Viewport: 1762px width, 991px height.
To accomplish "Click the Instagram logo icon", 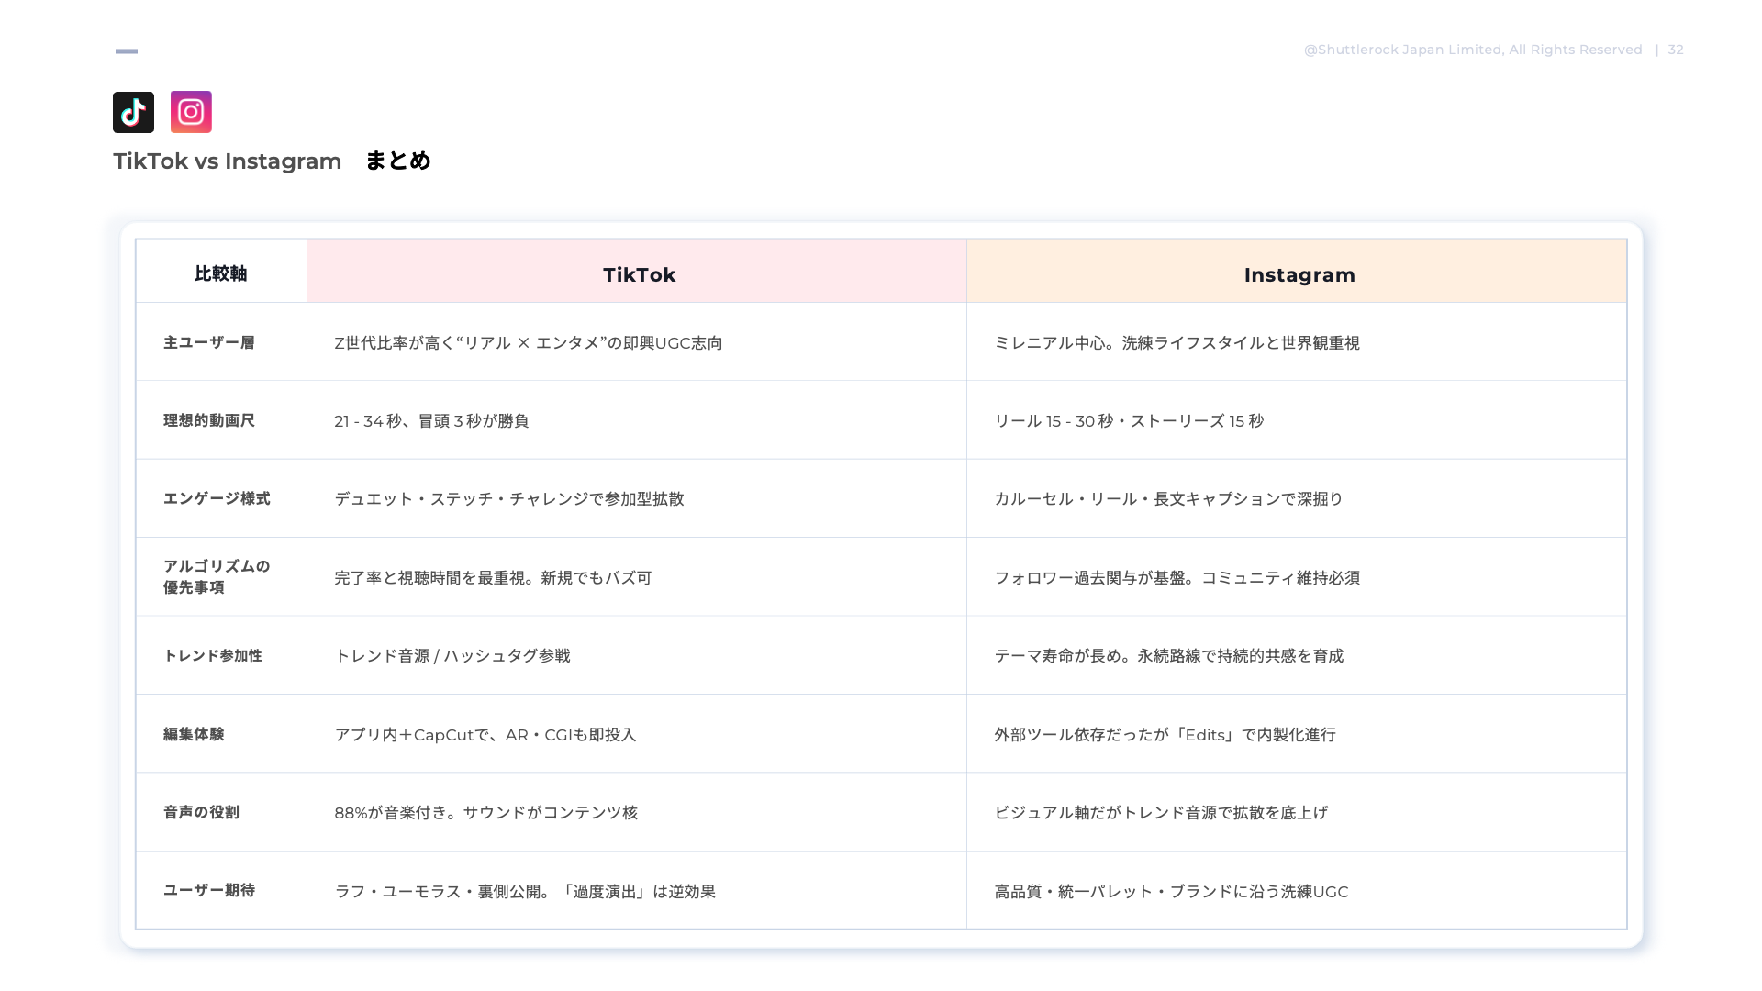I will (x=191, y=112).
